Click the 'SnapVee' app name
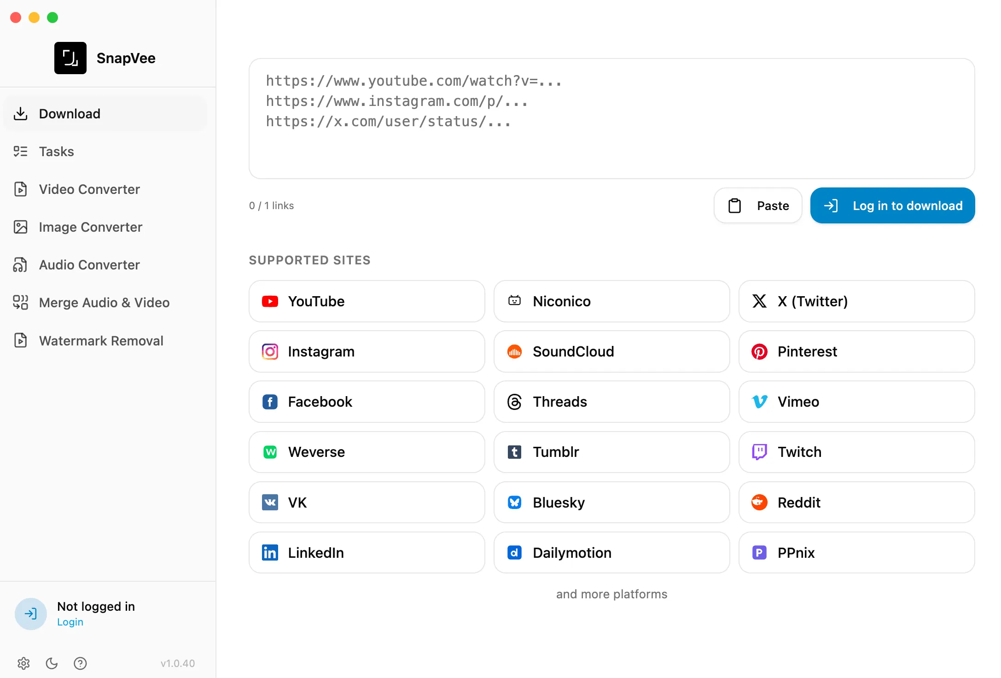 [126, 58]
